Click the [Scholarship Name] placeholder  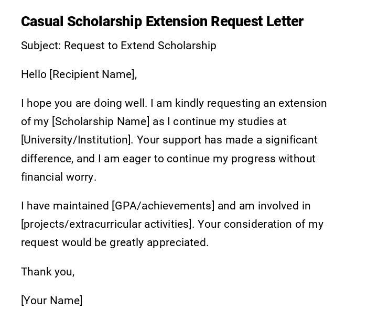101,121
